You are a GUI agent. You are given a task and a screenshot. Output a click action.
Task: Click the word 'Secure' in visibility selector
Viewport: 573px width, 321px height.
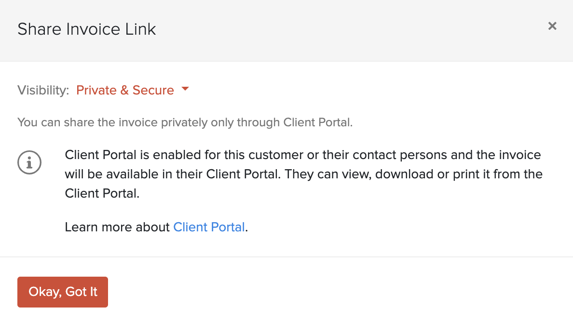coord(153,90)
